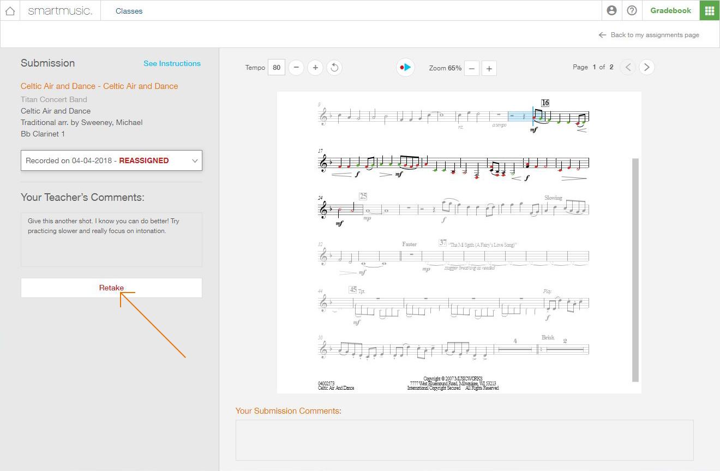Viewport: 720px width, 471px height.
Task: Click the highlighted blue measure before bar 16
Action: click(x=520, y=117)
